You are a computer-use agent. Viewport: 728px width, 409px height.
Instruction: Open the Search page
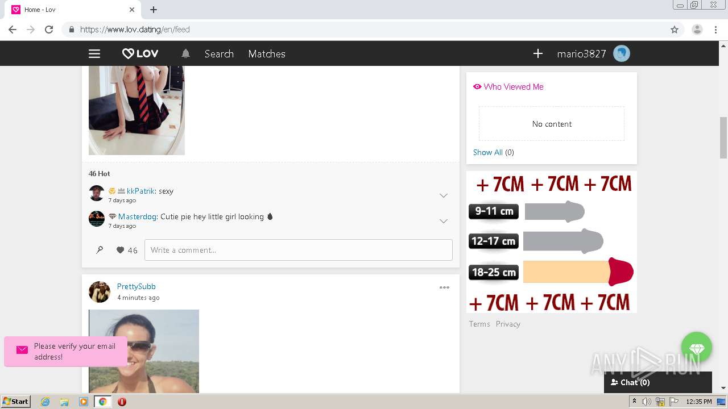coord(219,54)
